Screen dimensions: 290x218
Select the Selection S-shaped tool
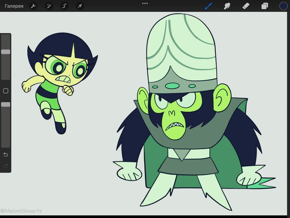(64, 6)
